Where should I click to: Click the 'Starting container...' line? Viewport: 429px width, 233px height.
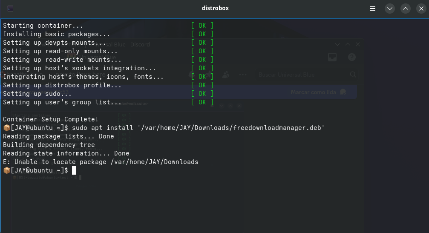point(43,26)
